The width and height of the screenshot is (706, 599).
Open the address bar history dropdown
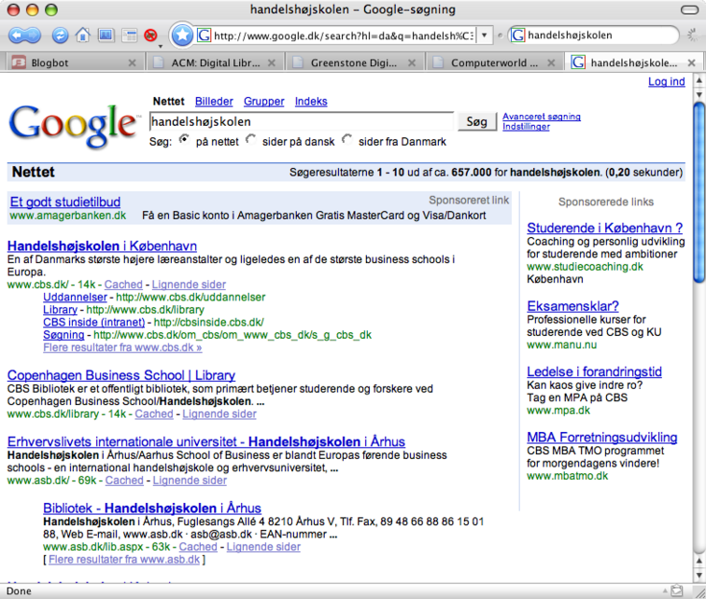click(484, 35)
